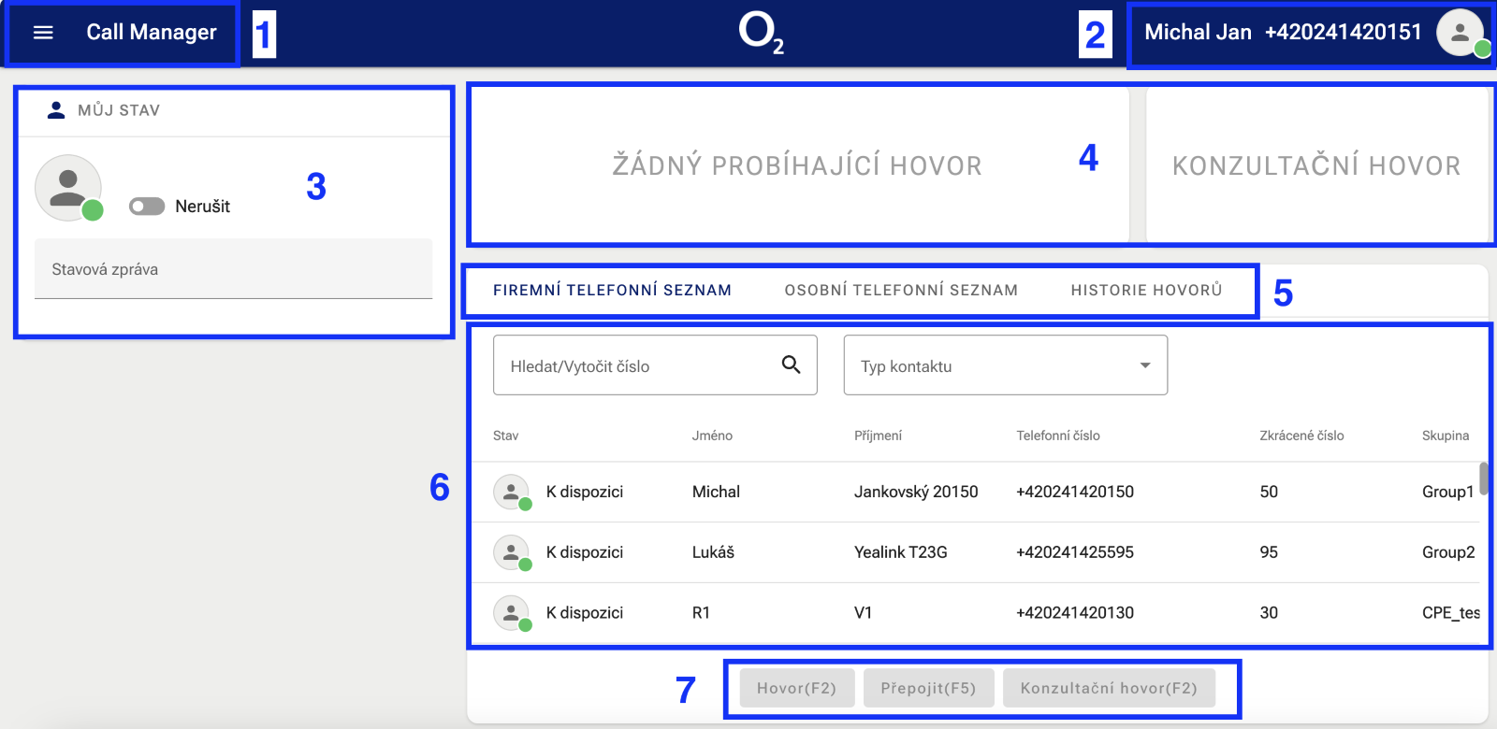Switch to Osobní telefonní seznam tab
Screen dimensions: 1497x729
(900, 291)
